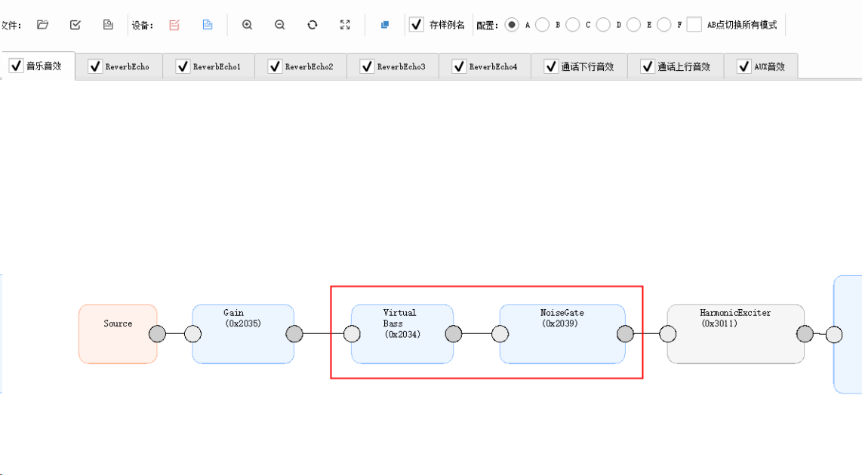Select configuration C radio button
This screenshot has height=475, width=862.
[x=572, y=25]
